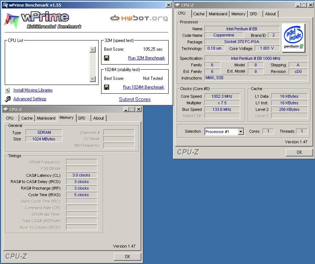Click the memory Type value 'SDRAM'

click(44, 132)
